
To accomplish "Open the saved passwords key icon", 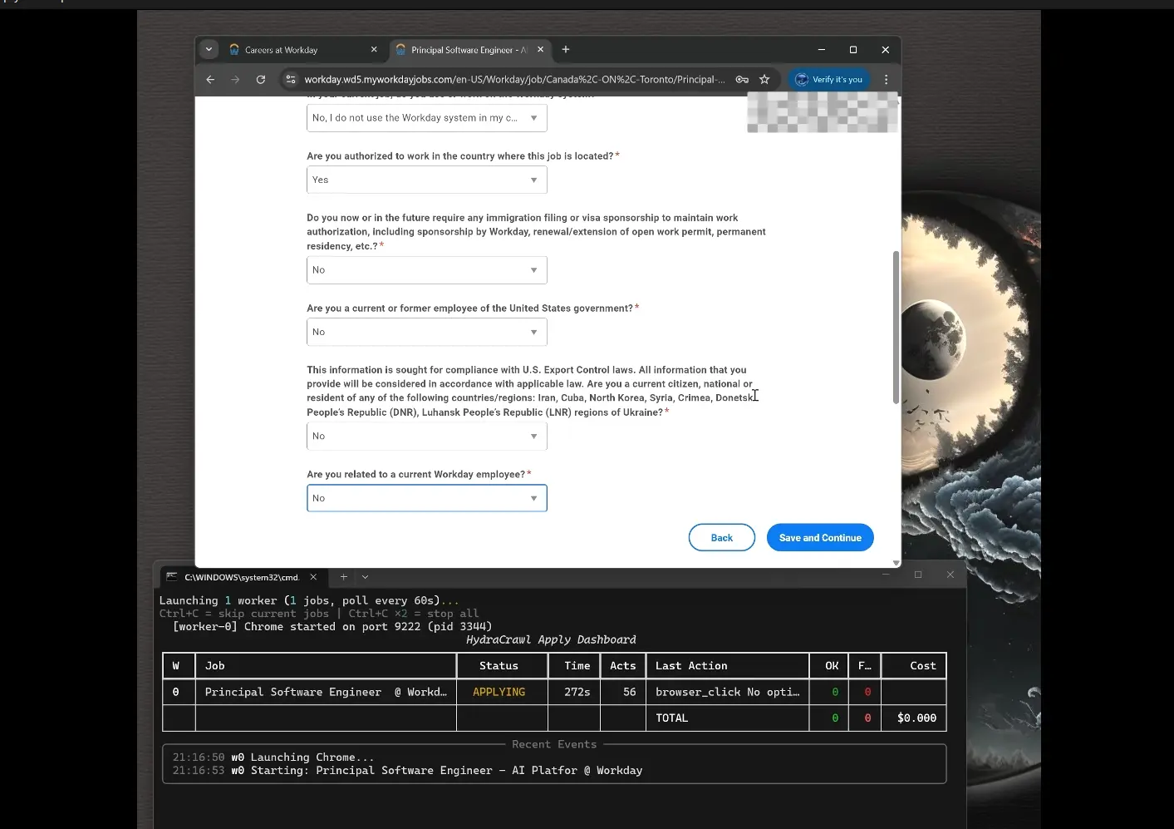I will 742,79.
